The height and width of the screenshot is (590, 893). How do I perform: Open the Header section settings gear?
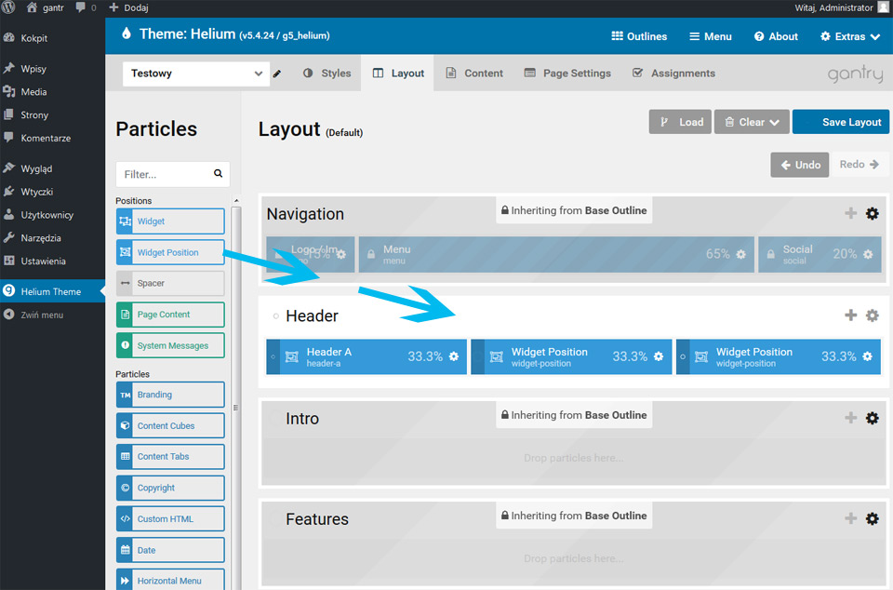pyautogui.click(x=872, y=315)
